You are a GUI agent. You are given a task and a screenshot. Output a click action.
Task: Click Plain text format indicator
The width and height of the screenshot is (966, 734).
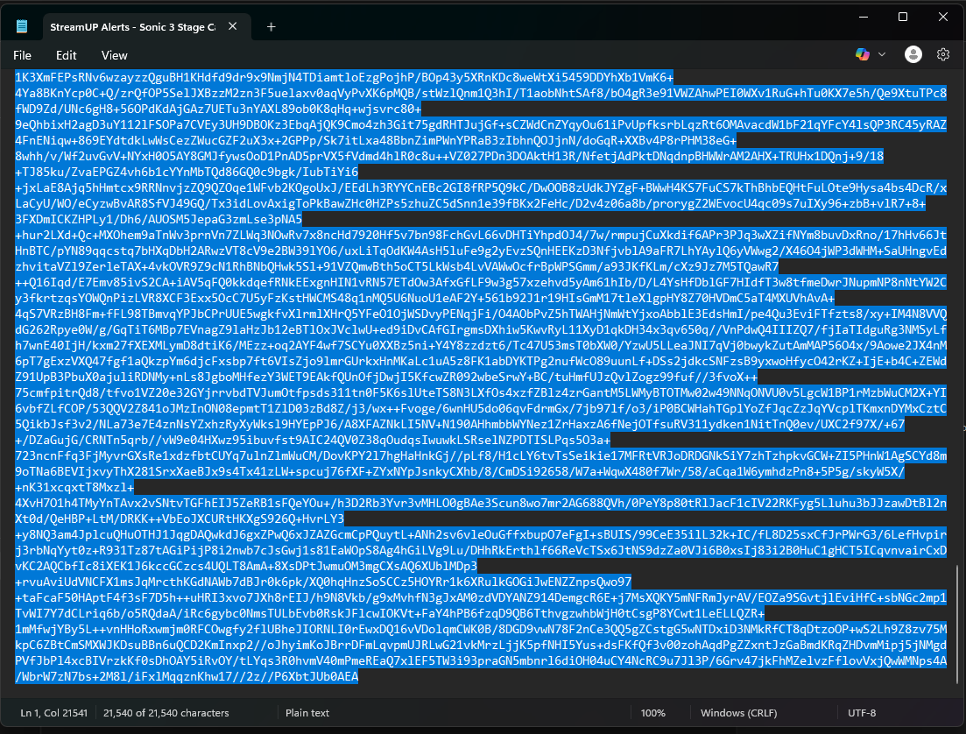tap(307, 713)
